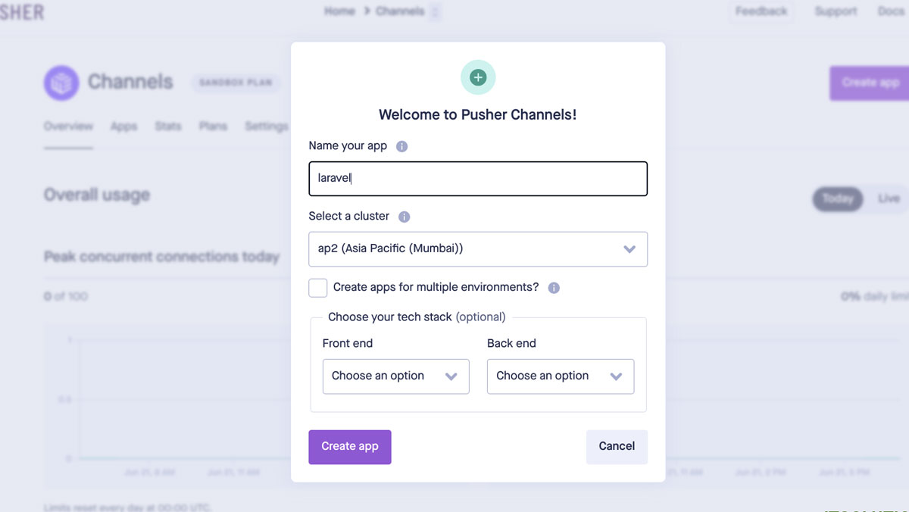Image resolution: width=909 pixels, height=512 pixels.
Task: Click the info icon beside Name your app
Action: point(402,146)
